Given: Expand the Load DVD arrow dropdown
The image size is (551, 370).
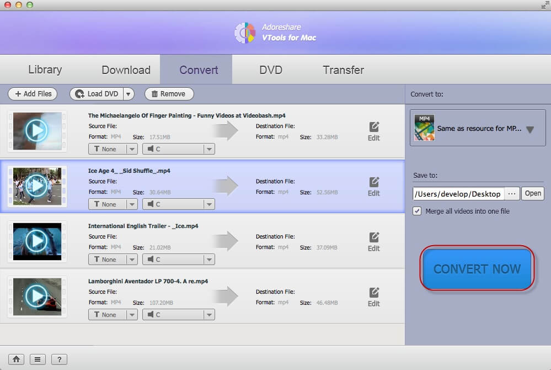Looking at the screenshot, I should click(128, 94).
